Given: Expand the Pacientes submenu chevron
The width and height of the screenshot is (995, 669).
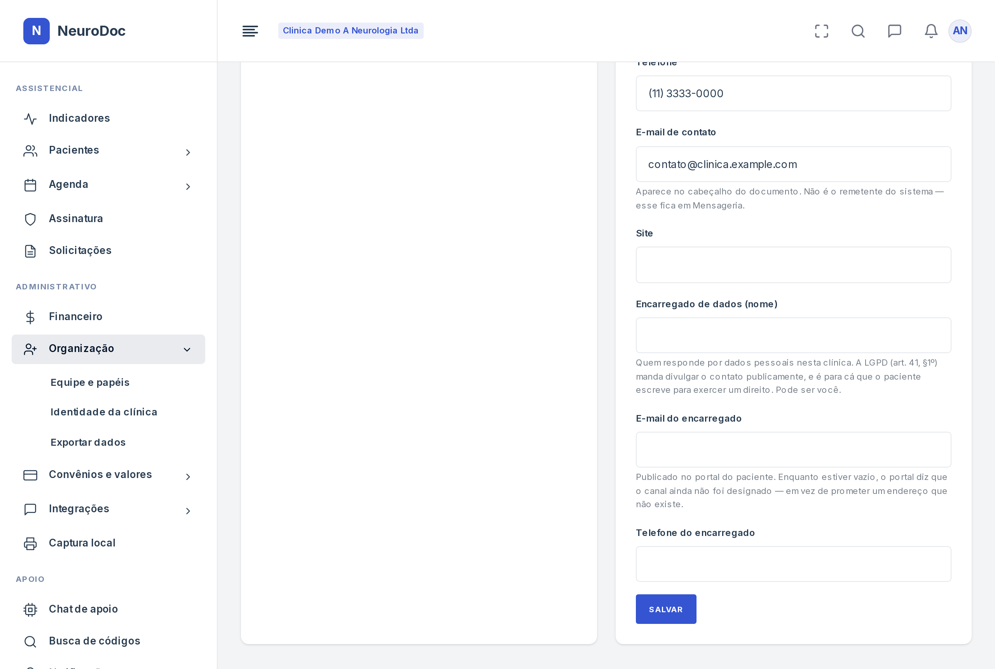Looking at the screenshot, I should point(188,152).
